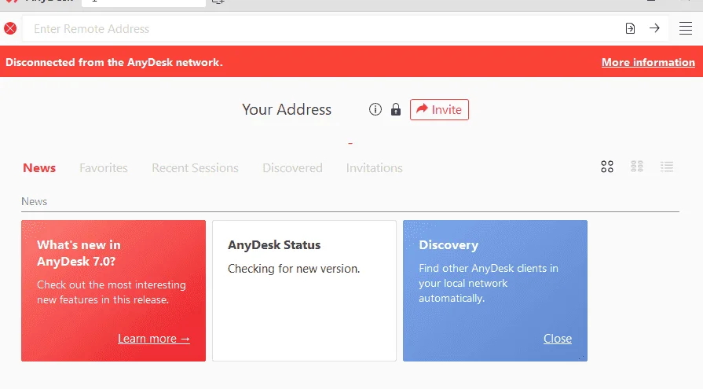Click the Disconnected from the AnyDesk network message
Screen dimensions: 703x389
point(114,62)
